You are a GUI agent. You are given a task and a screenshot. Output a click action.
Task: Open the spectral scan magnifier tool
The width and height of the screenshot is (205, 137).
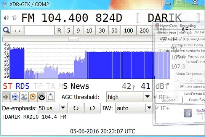(6, 30)
